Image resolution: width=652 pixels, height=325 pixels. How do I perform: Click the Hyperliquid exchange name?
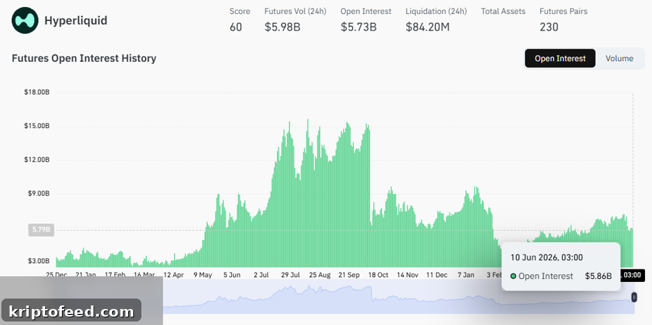[x=76, y=20]
